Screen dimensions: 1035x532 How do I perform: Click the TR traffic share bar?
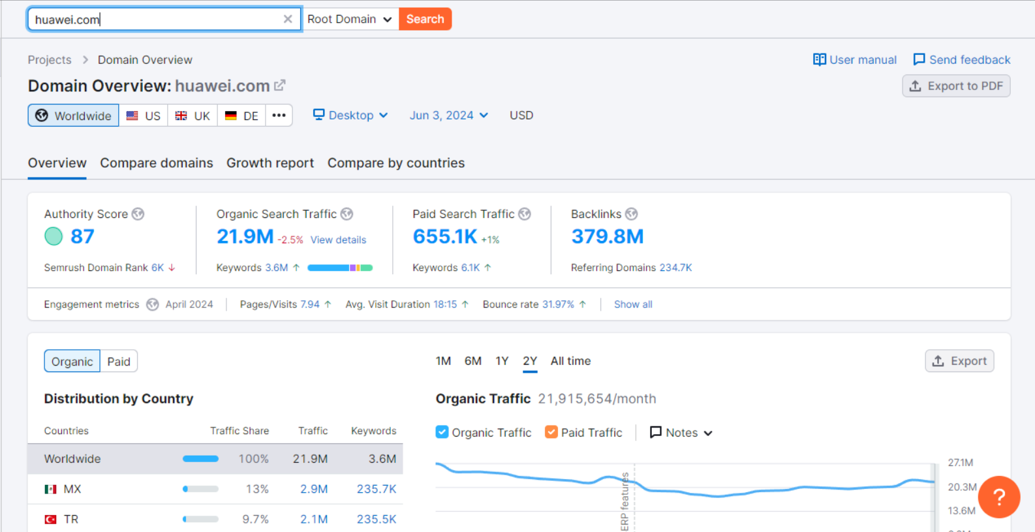click(200, 520)
